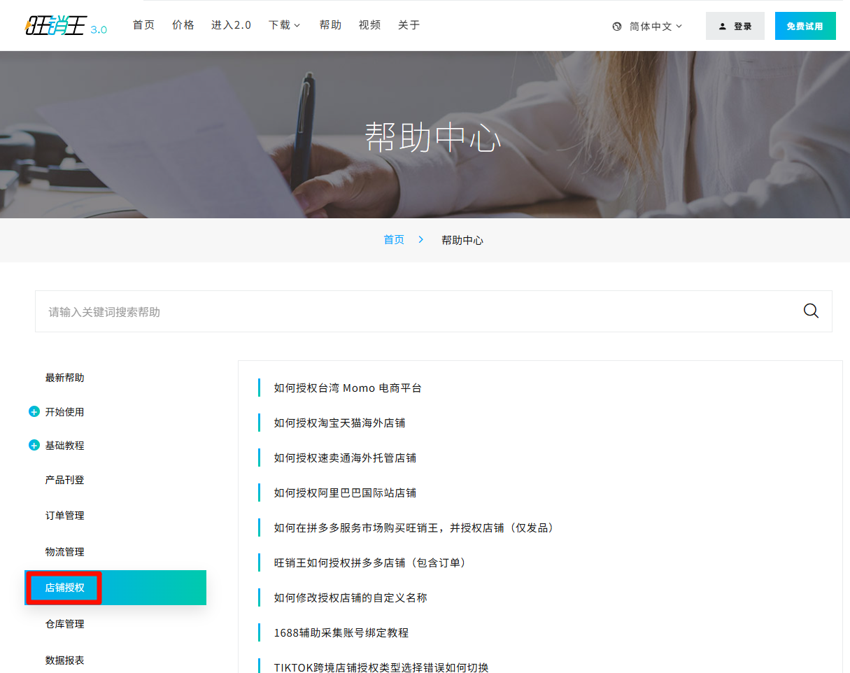Open the 视频 nav item
The image size is (850, 673).
click(369, 25)
